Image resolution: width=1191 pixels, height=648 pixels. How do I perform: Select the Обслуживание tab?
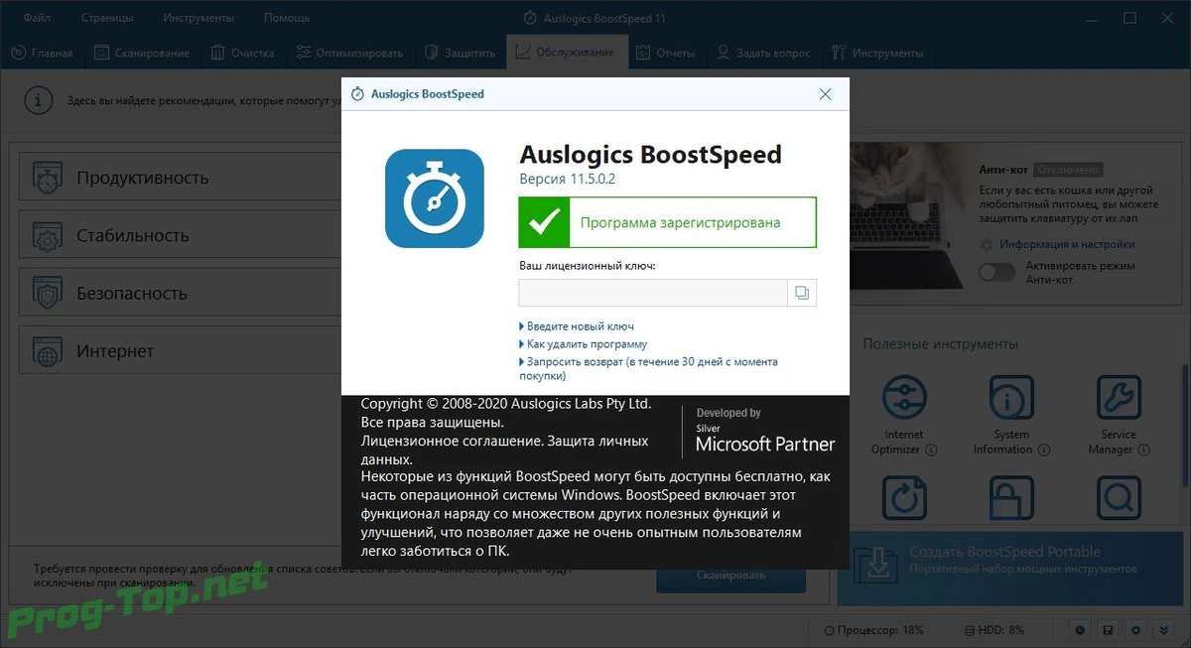(567, 53)
